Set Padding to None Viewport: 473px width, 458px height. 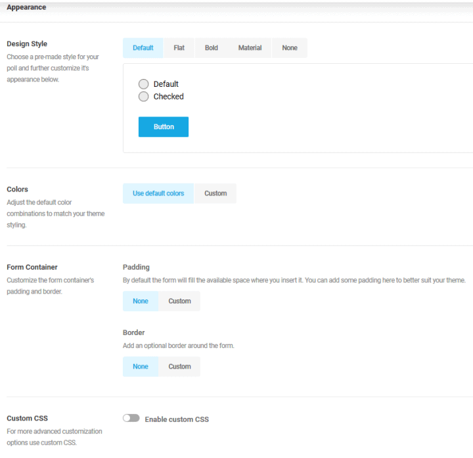141,301
